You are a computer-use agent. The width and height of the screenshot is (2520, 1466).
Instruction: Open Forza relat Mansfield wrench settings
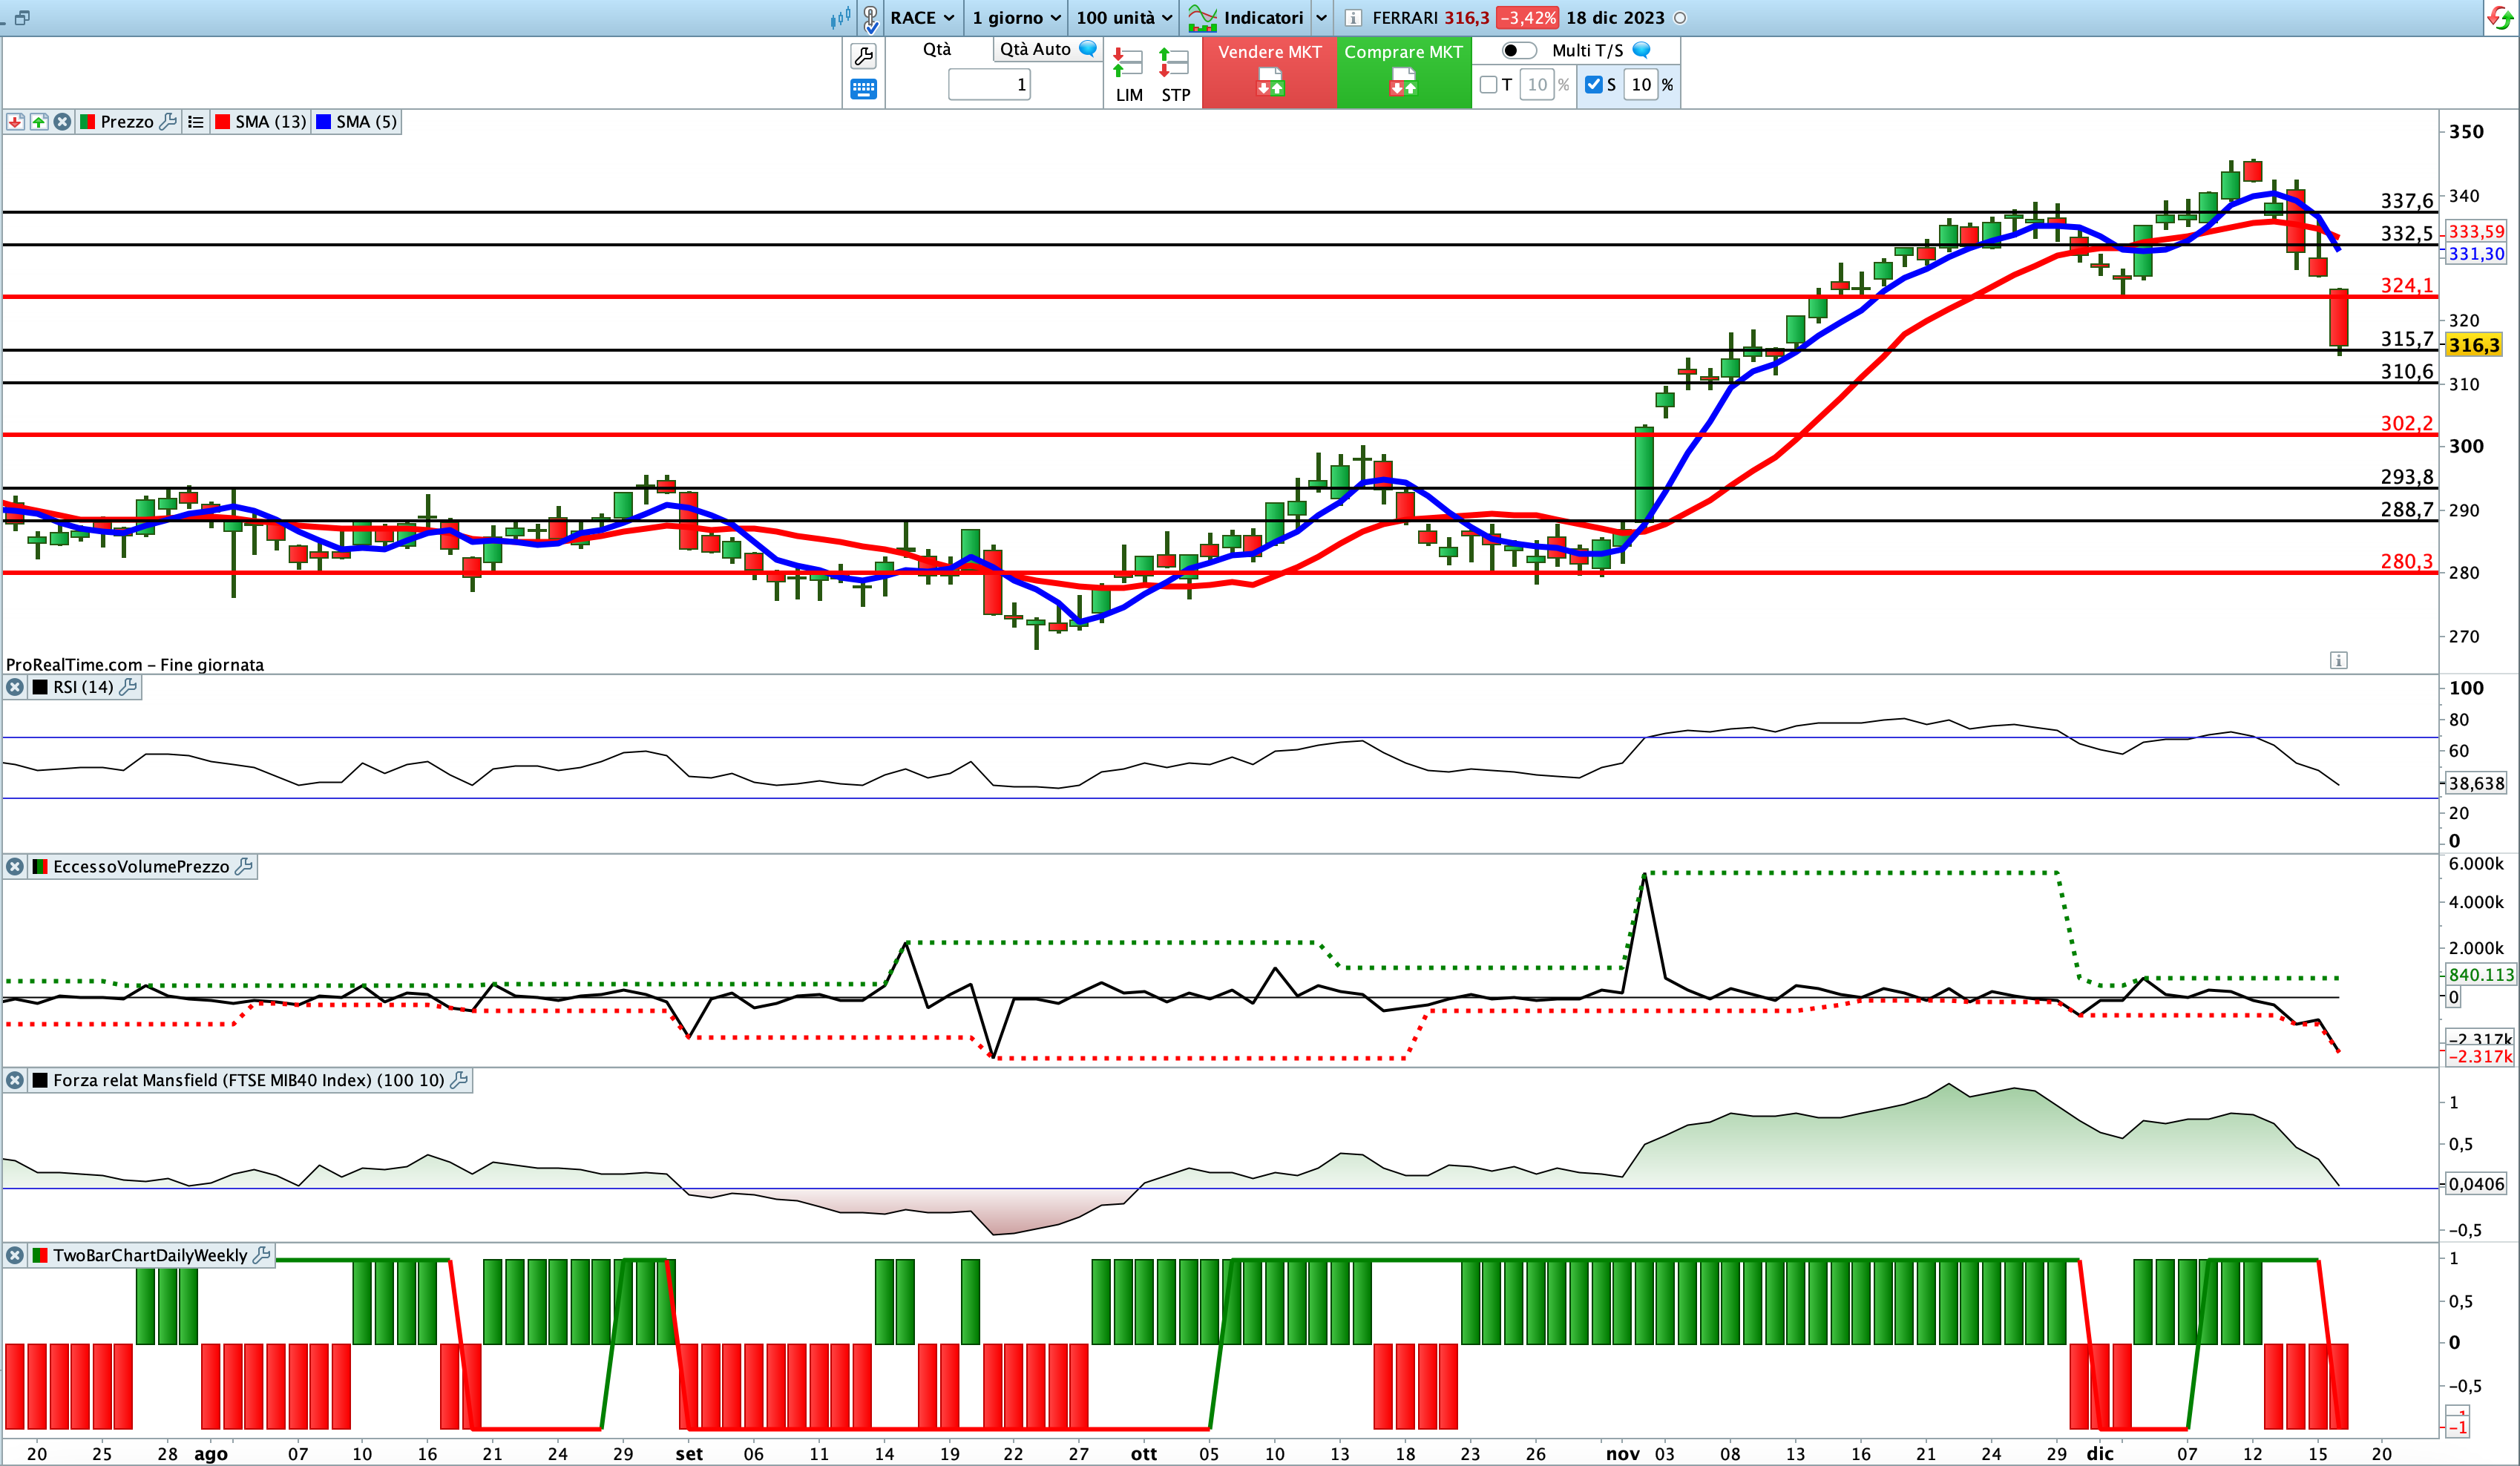(x=459, y=1080)
